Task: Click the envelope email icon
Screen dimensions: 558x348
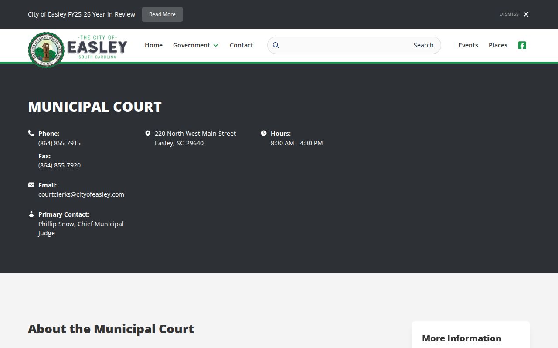Action: tap(31, 185)
